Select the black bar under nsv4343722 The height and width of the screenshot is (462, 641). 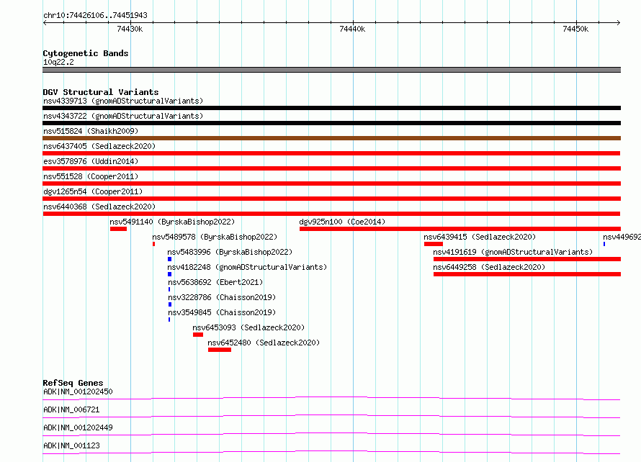pyautogui.click(x=331, y=123)
